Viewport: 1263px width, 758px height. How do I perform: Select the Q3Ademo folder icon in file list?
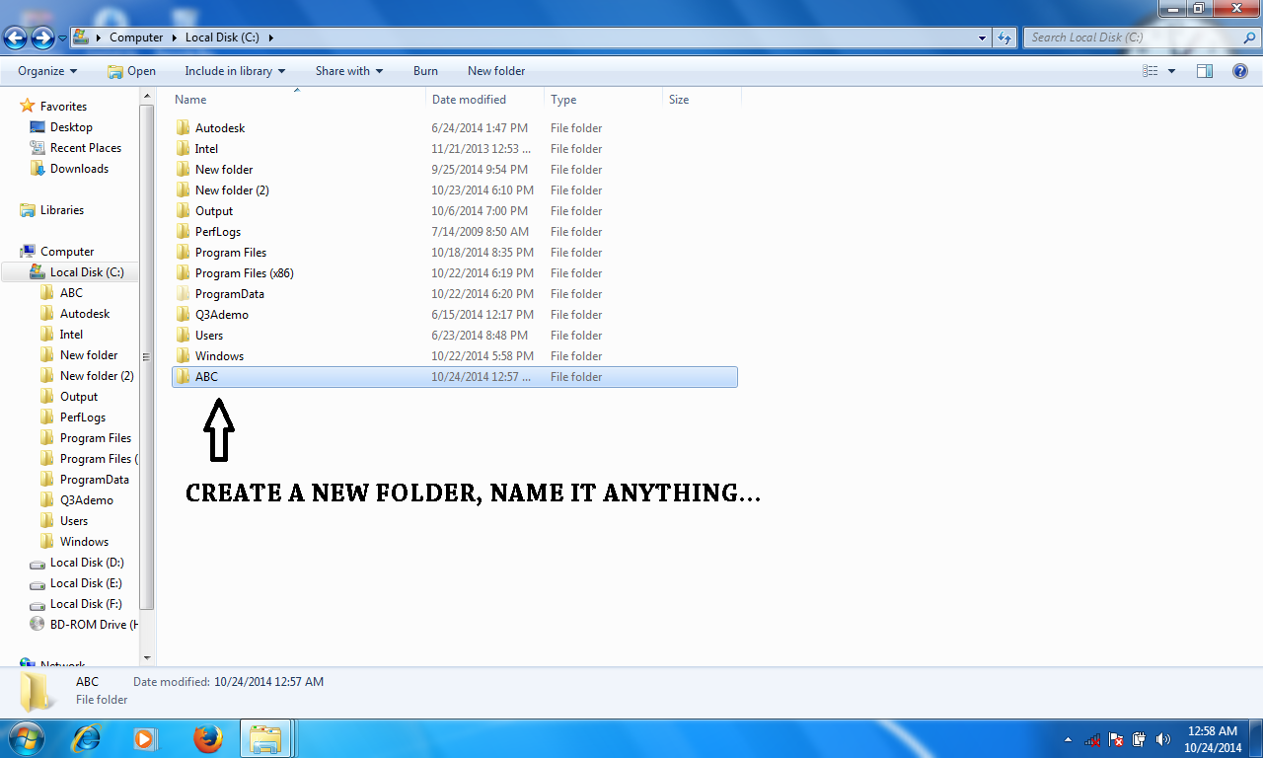pos(183,315)
